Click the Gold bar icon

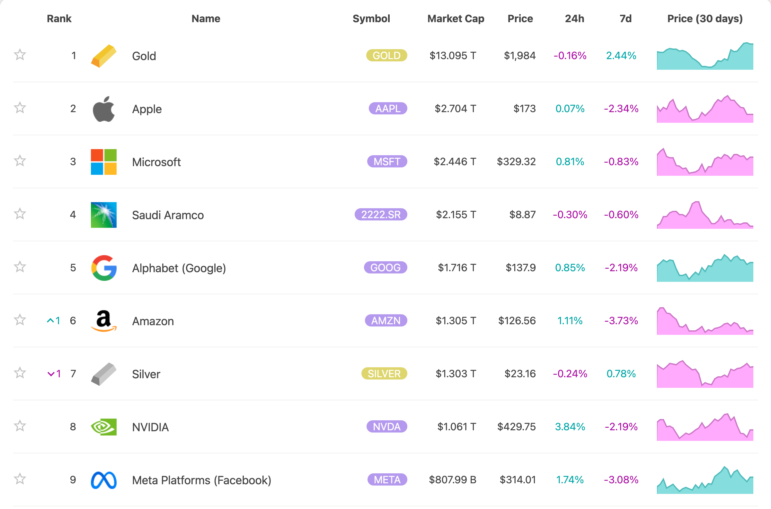103,56
